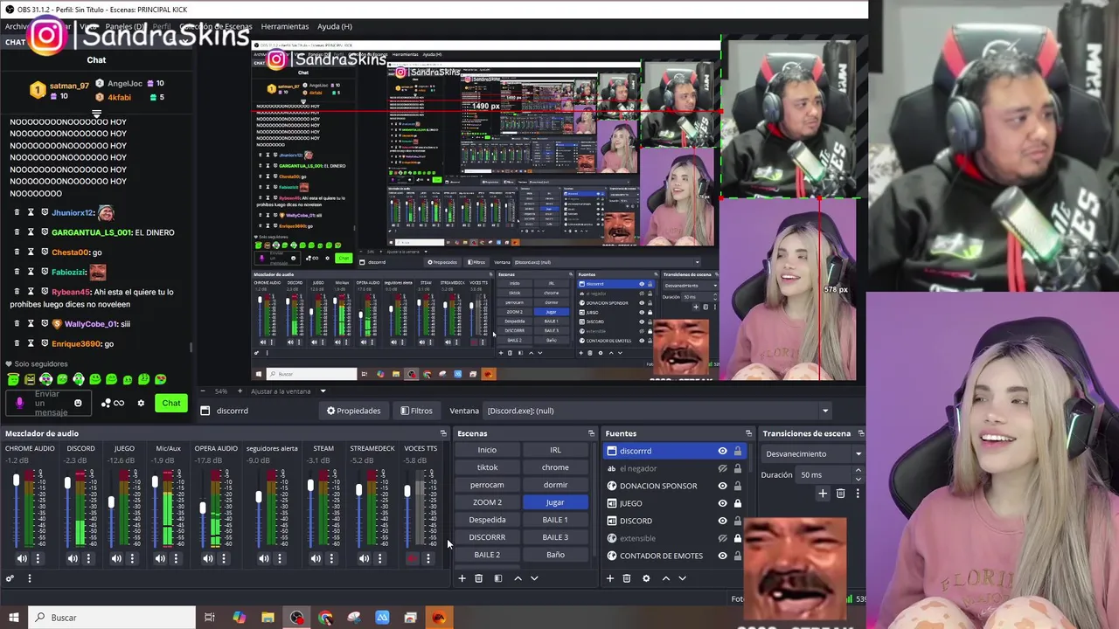Click the Propiedades button
The image size is (1119, 629).
[x=354, y=411]
